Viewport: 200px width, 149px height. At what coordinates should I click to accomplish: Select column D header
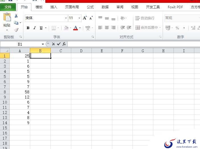tap(81, 51)
